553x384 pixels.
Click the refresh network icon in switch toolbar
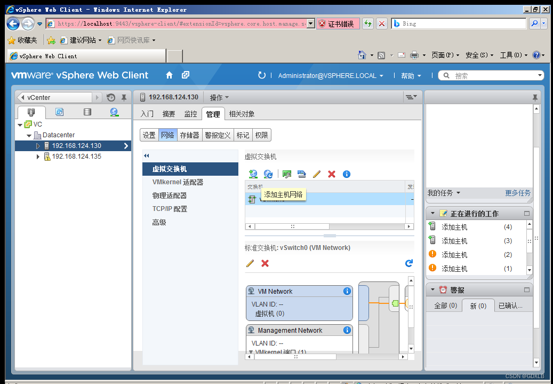[x=268, y=174]
